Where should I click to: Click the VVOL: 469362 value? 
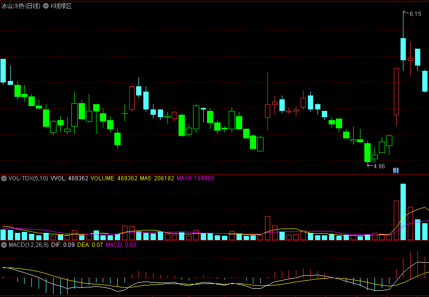click(x=69, y=178)
